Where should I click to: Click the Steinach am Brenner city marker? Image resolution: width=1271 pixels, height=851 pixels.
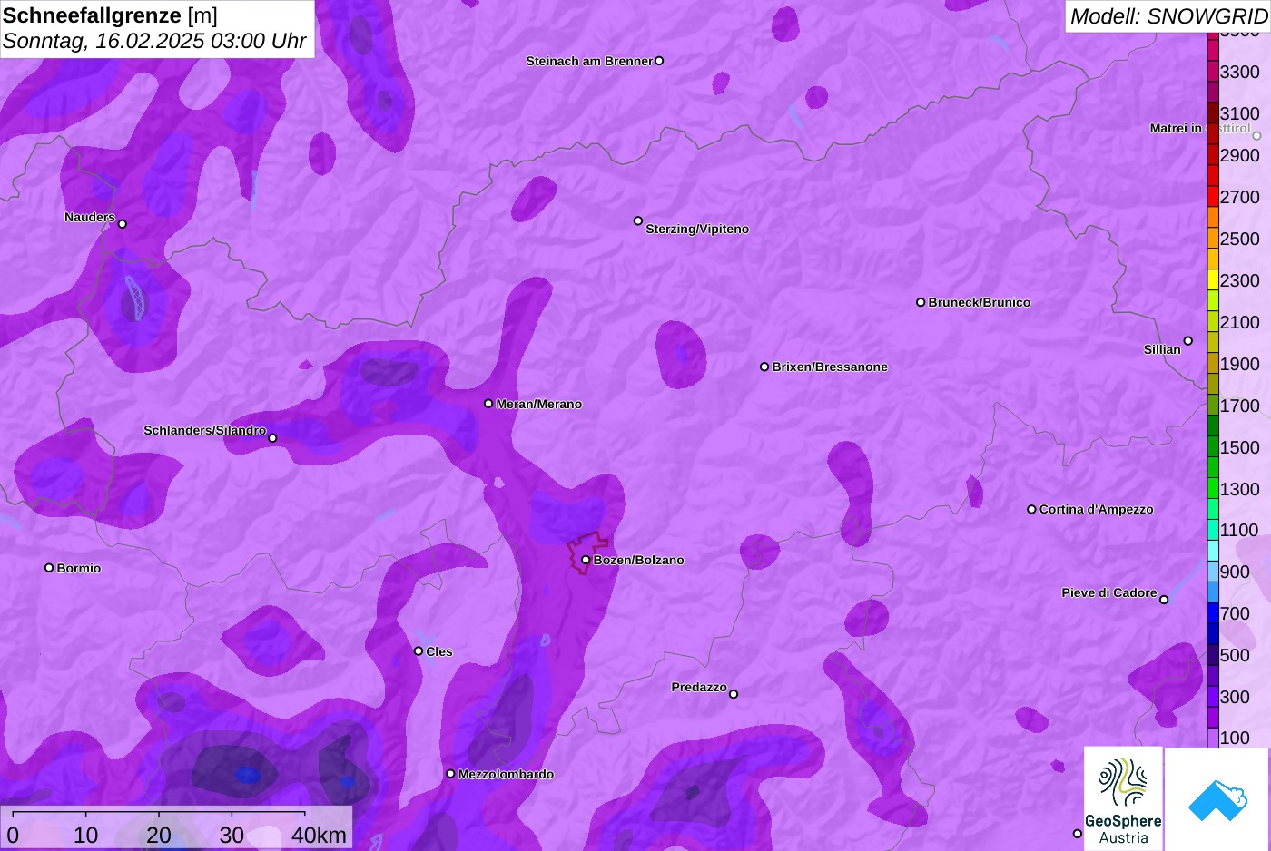pyautogui.click(x=659, y=61)
